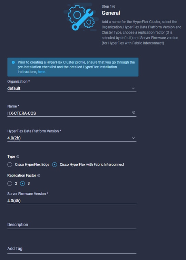
Task: Choose replication factor 2
Action: tap(10, 183)
